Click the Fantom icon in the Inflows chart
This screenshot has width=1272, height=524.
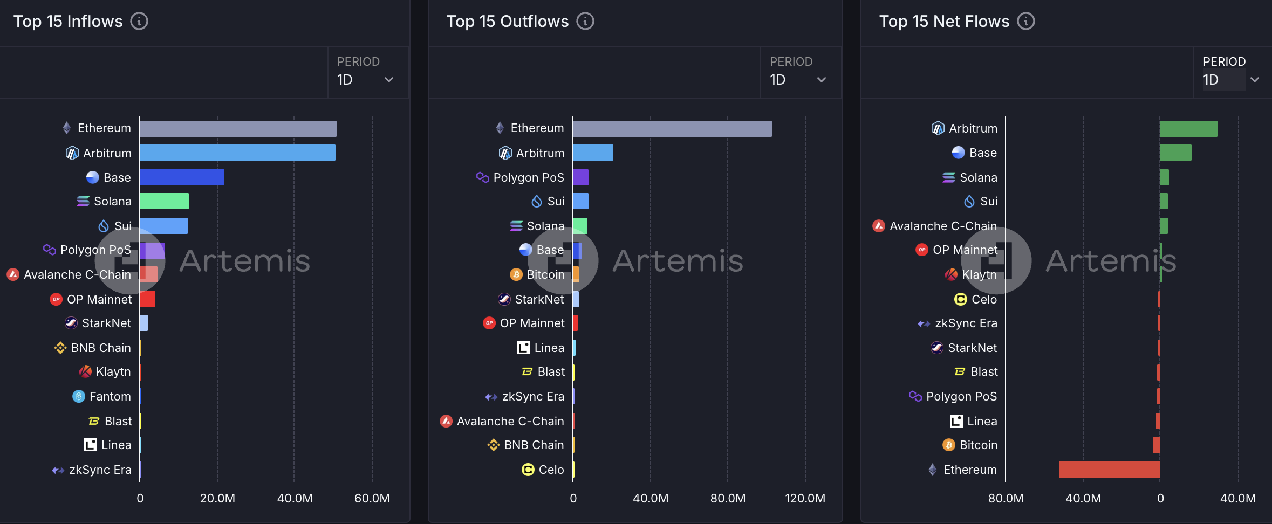click(x=79, y=396)
